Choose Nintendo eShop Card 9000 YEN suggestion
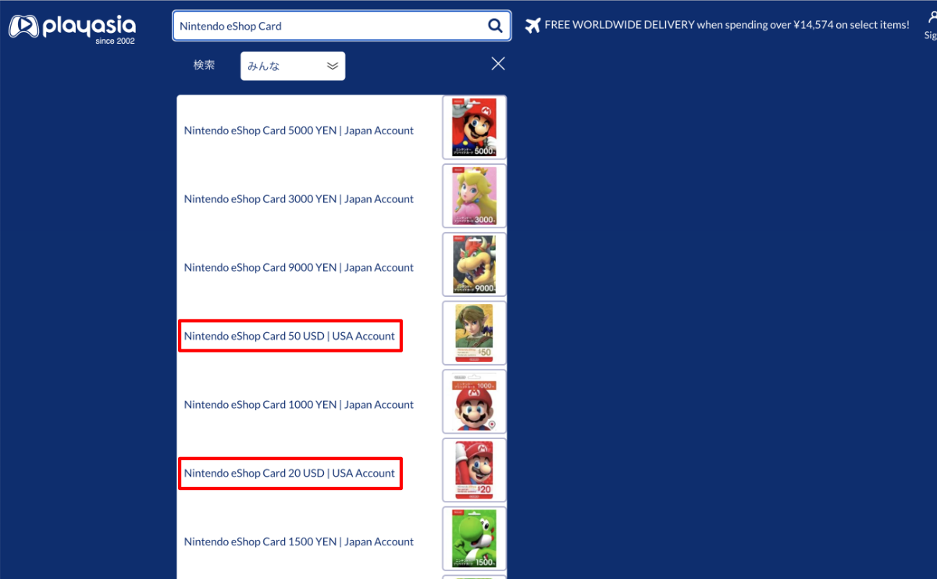 click(x=298, y=267)
